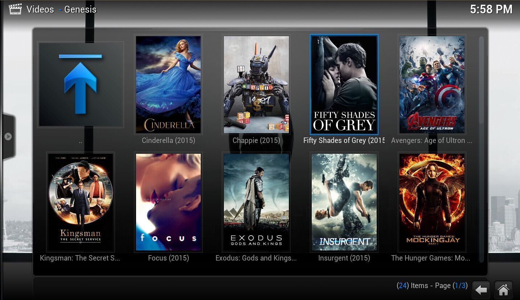The height and width of the screenshot is (300, 520).
Task: Open the Fifty Shades of Grey poster
Action: (x=344, y=85)
